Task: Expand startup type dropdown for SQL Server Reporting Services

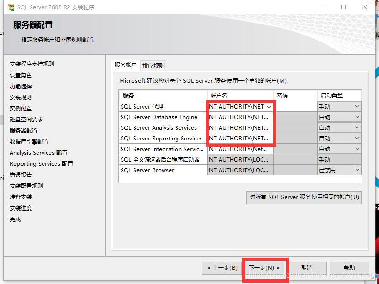Action: [x=357, y=138]
